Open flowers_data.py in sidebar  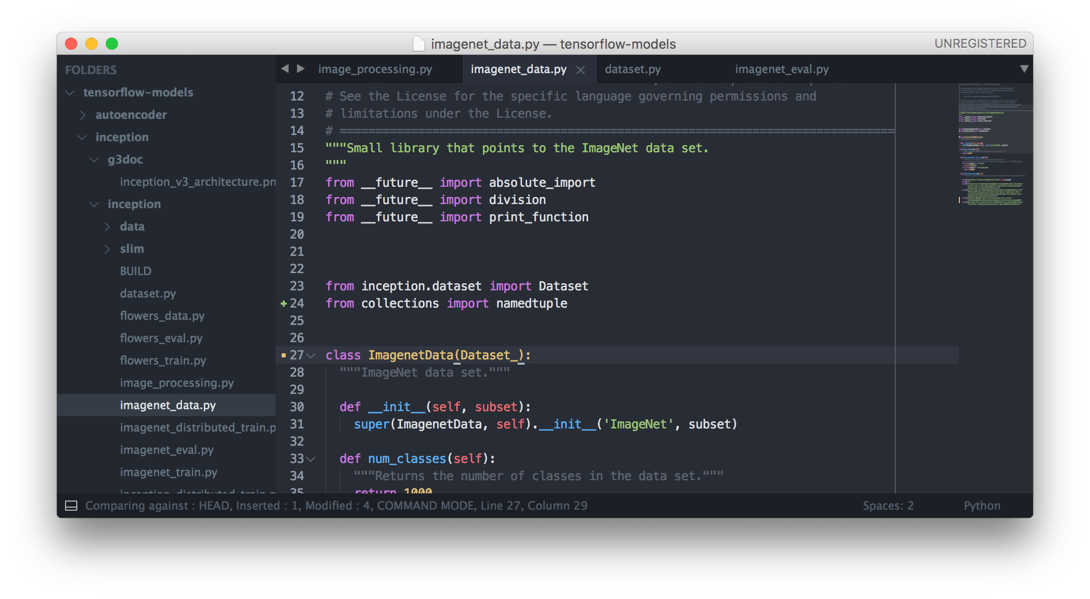pos(162,316)
